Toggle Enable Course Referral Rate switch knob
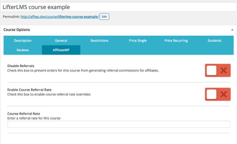The height and width of the screenshot is (144, 237). pos(212,94)
